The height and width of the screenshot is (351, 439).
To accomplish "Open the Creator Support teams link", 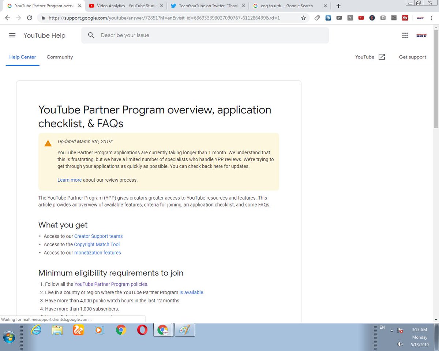I will coord(98,236).
